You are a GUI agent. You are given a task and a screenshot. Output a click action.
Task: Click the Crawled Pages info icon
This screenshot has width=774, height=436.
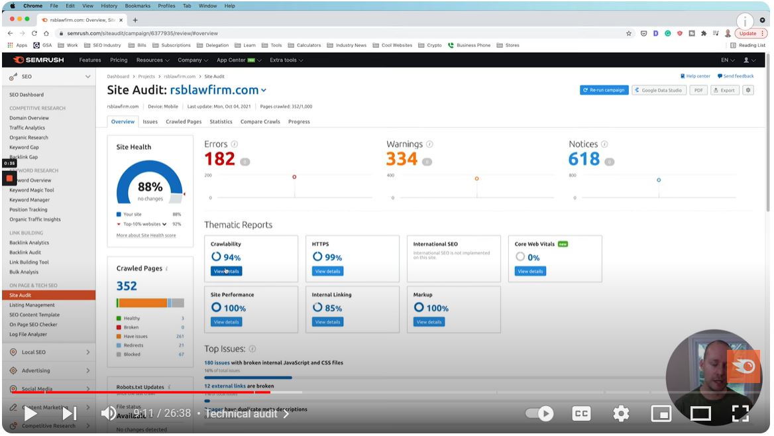point(167,268)
